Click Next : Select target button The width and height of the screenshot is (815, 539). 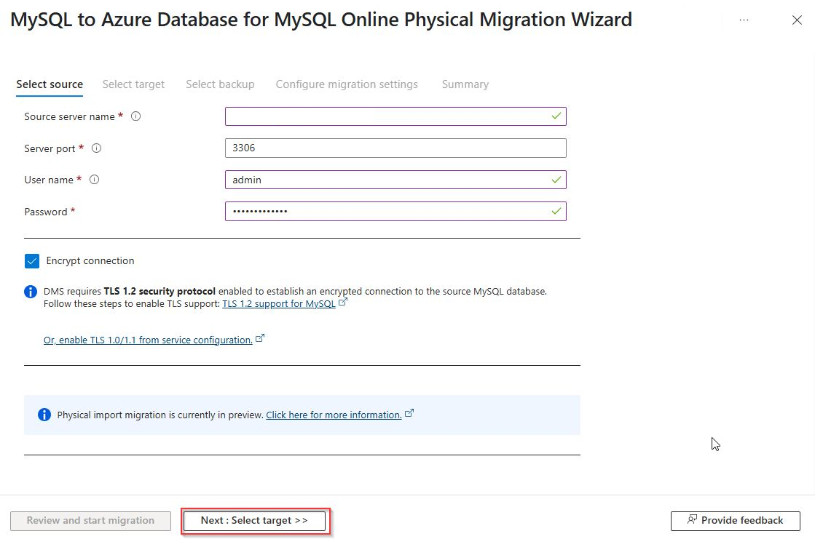click(x=255, y=521)
